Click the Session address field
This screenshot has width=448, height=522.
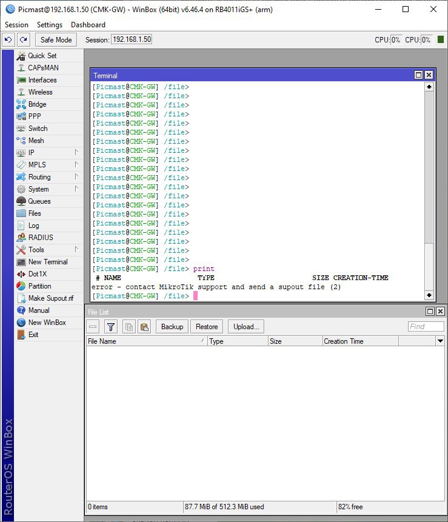tap(132, 39)
